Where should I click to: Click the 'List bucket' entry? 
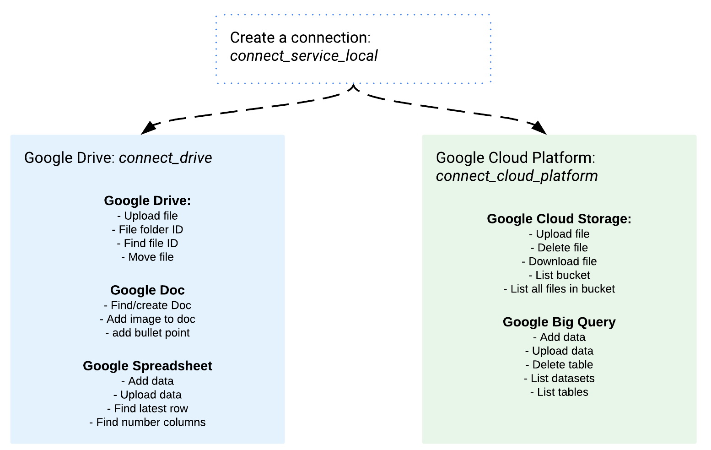[x=559, y=275]
